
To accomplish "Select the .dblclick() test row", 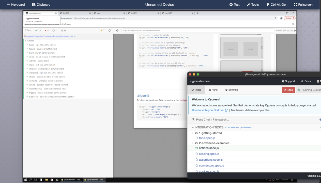I will 68,69.
